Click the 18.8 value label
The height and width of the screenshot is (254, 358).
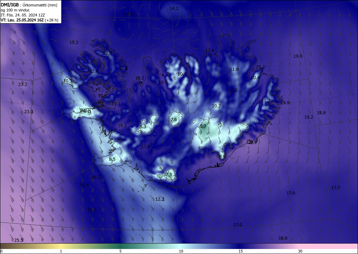tap(283, 238)
